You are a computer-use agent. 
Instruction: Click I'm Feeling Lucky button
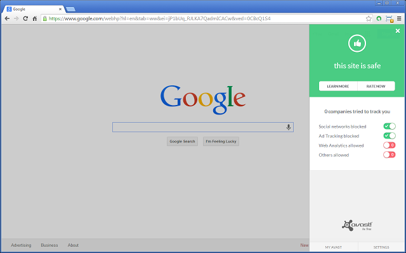tap(221, 142)
